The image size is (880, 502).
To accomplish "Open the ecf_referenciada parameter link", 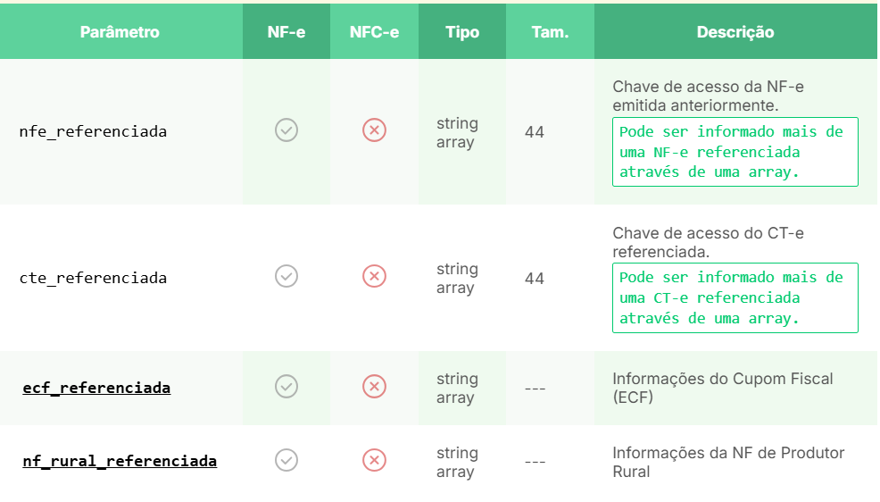I will (96, 388).
